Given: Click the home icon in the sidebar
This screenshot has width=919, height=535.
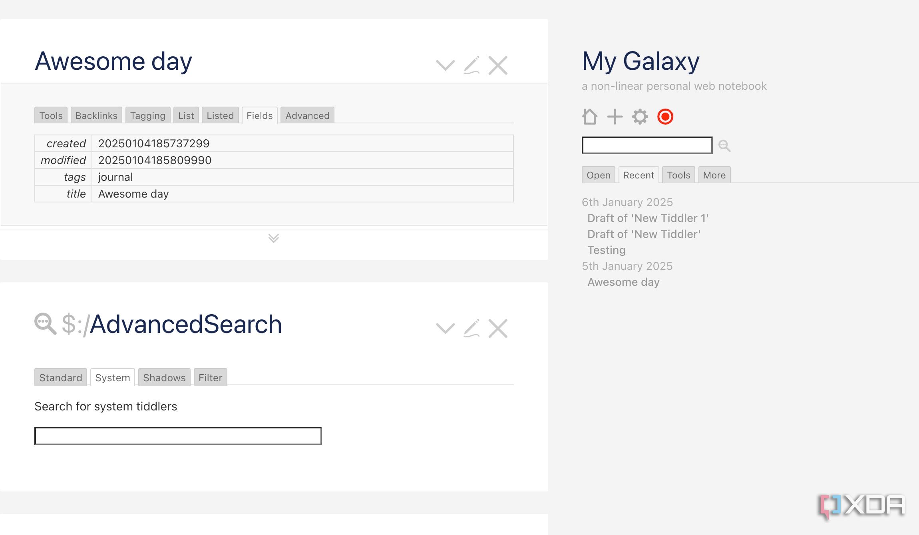Looking at the screenshot, I should click(589, 117).
